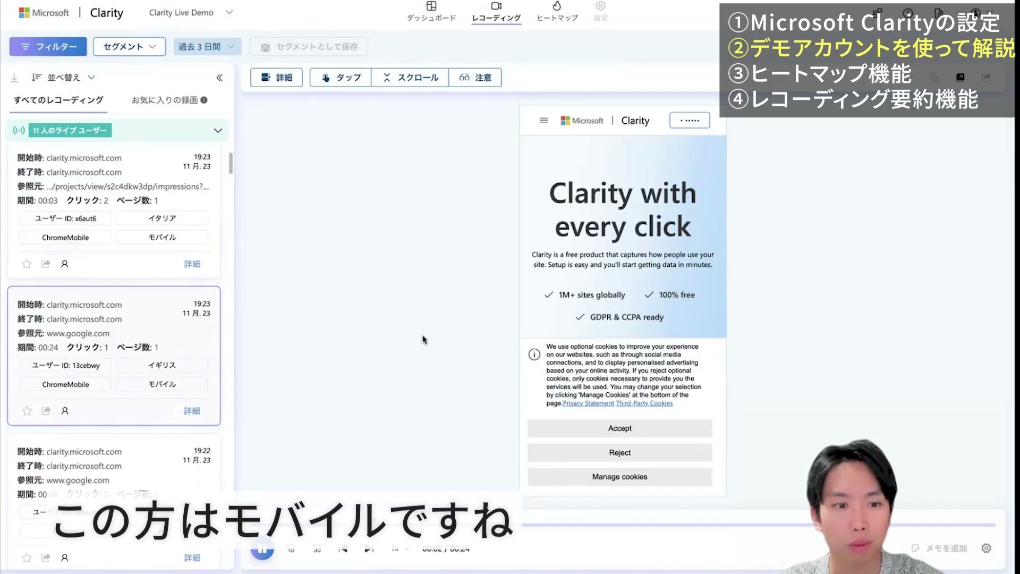1020x574 pixels.
Task: Click the ユーザー ID: x6aut6 tag
Action: [x=65, y=218]
